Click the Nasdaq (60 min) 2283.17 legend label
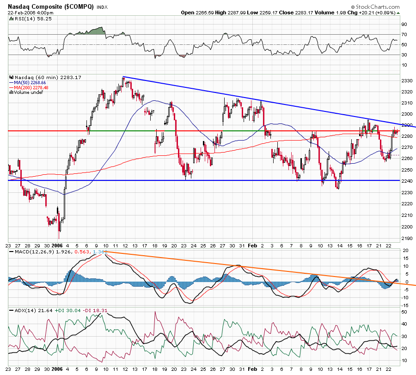The width and height of the screenshot is (416, 375). [x=48, y=78]
